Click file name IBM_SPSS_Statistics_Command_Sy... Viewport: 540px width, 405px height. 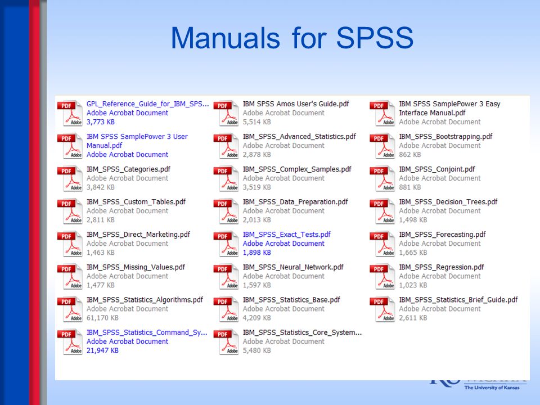(147, 332)
